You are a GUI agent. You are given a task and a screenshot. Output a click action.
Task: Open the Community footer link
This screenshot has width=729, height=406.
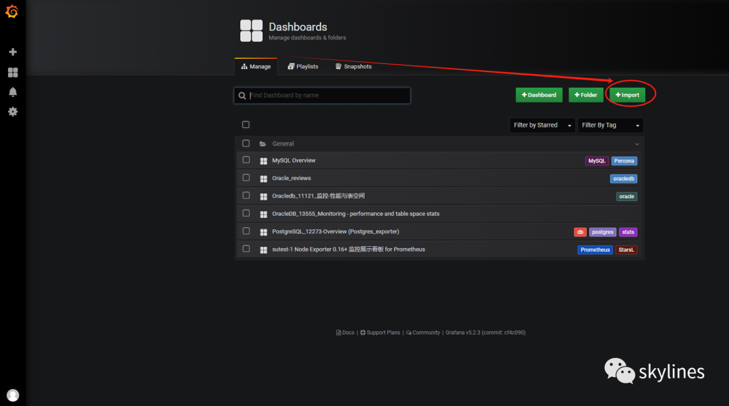tap(423, 332)
